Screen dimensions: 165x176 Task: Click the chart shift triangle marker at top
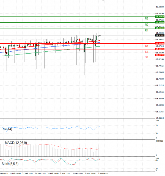click(103, 1)
